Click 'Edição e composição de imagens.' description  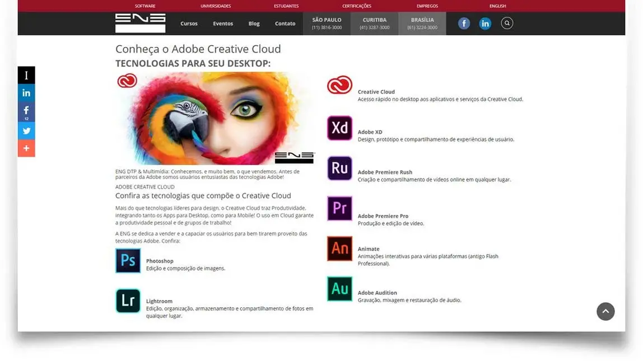[186, 269]
